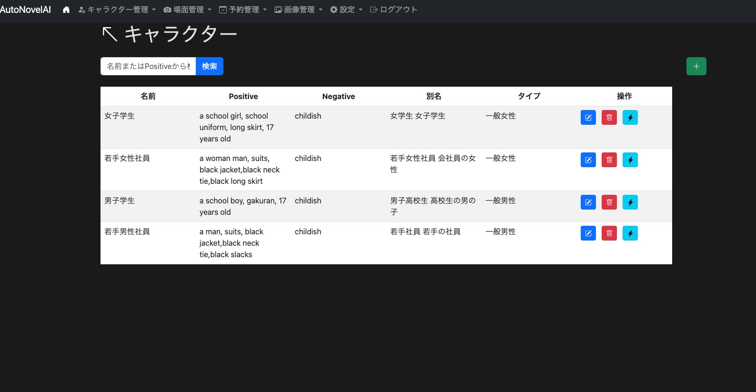Add a new character with plus button
This screenshot has width=756, height=392.
coord(696,66)
